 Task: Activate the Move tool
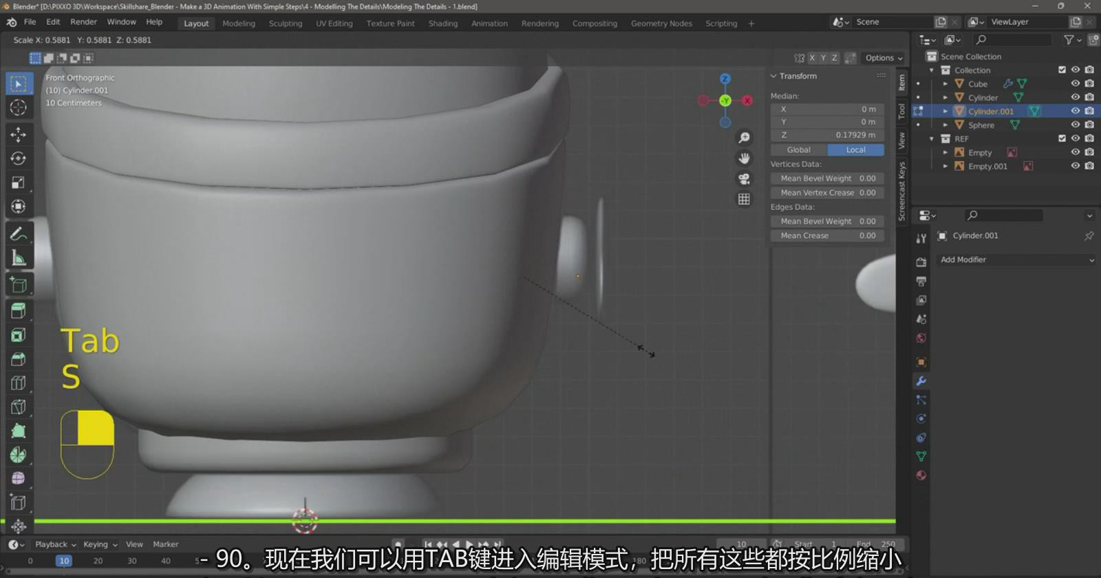pos(19,134)
